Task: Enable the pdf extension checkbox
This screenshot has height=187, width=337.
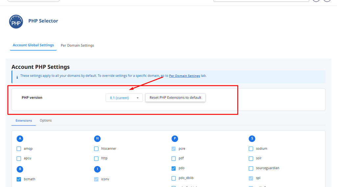Action: [174, 158]
